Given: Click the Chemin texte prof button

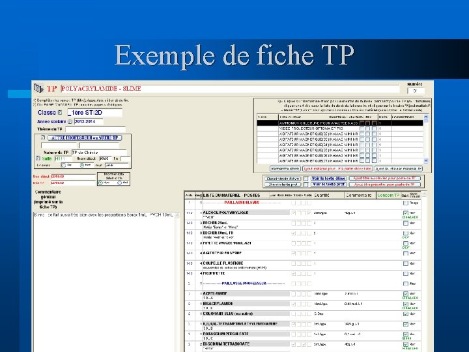Looking at the screenshot, I should click(x=283, y=184).
